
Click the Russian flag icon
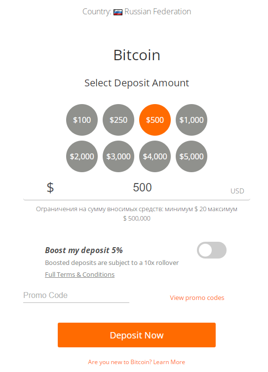(x=118, y=12)
